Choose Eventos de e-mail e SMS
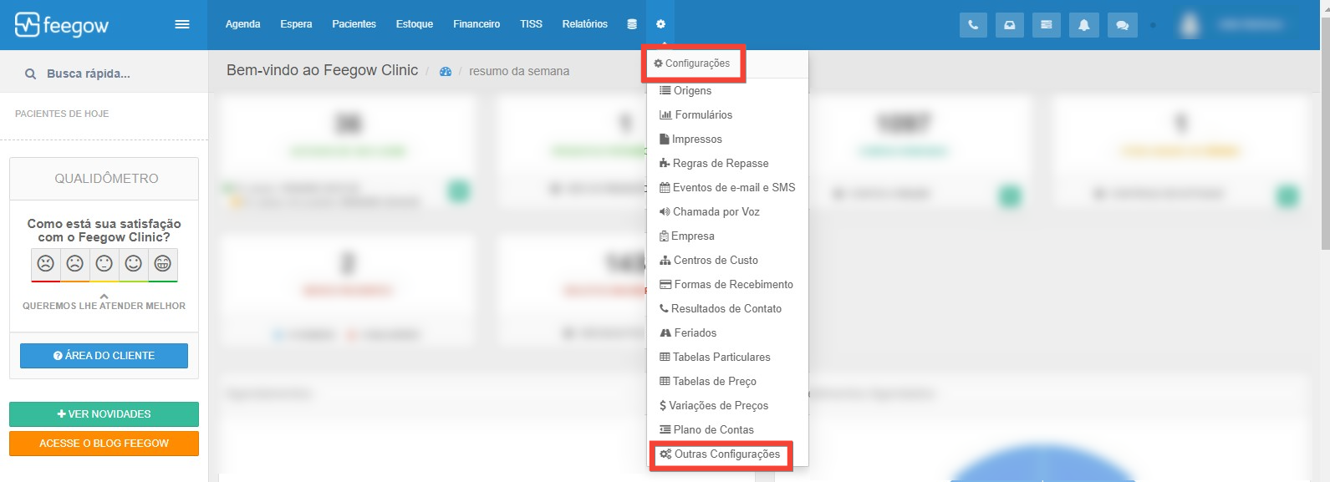 point(727,187)
